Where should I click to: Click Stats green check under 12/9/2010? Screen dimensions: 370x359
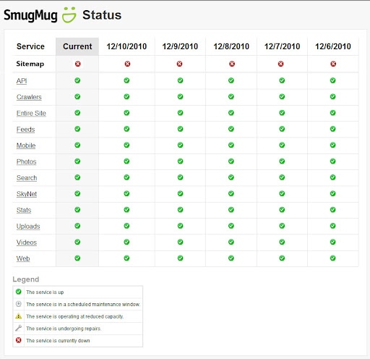pyautogui.click(x=180, y=210)
